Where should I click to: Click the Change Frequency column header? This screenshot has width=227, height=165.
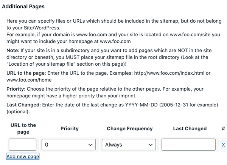coord(129,129)
